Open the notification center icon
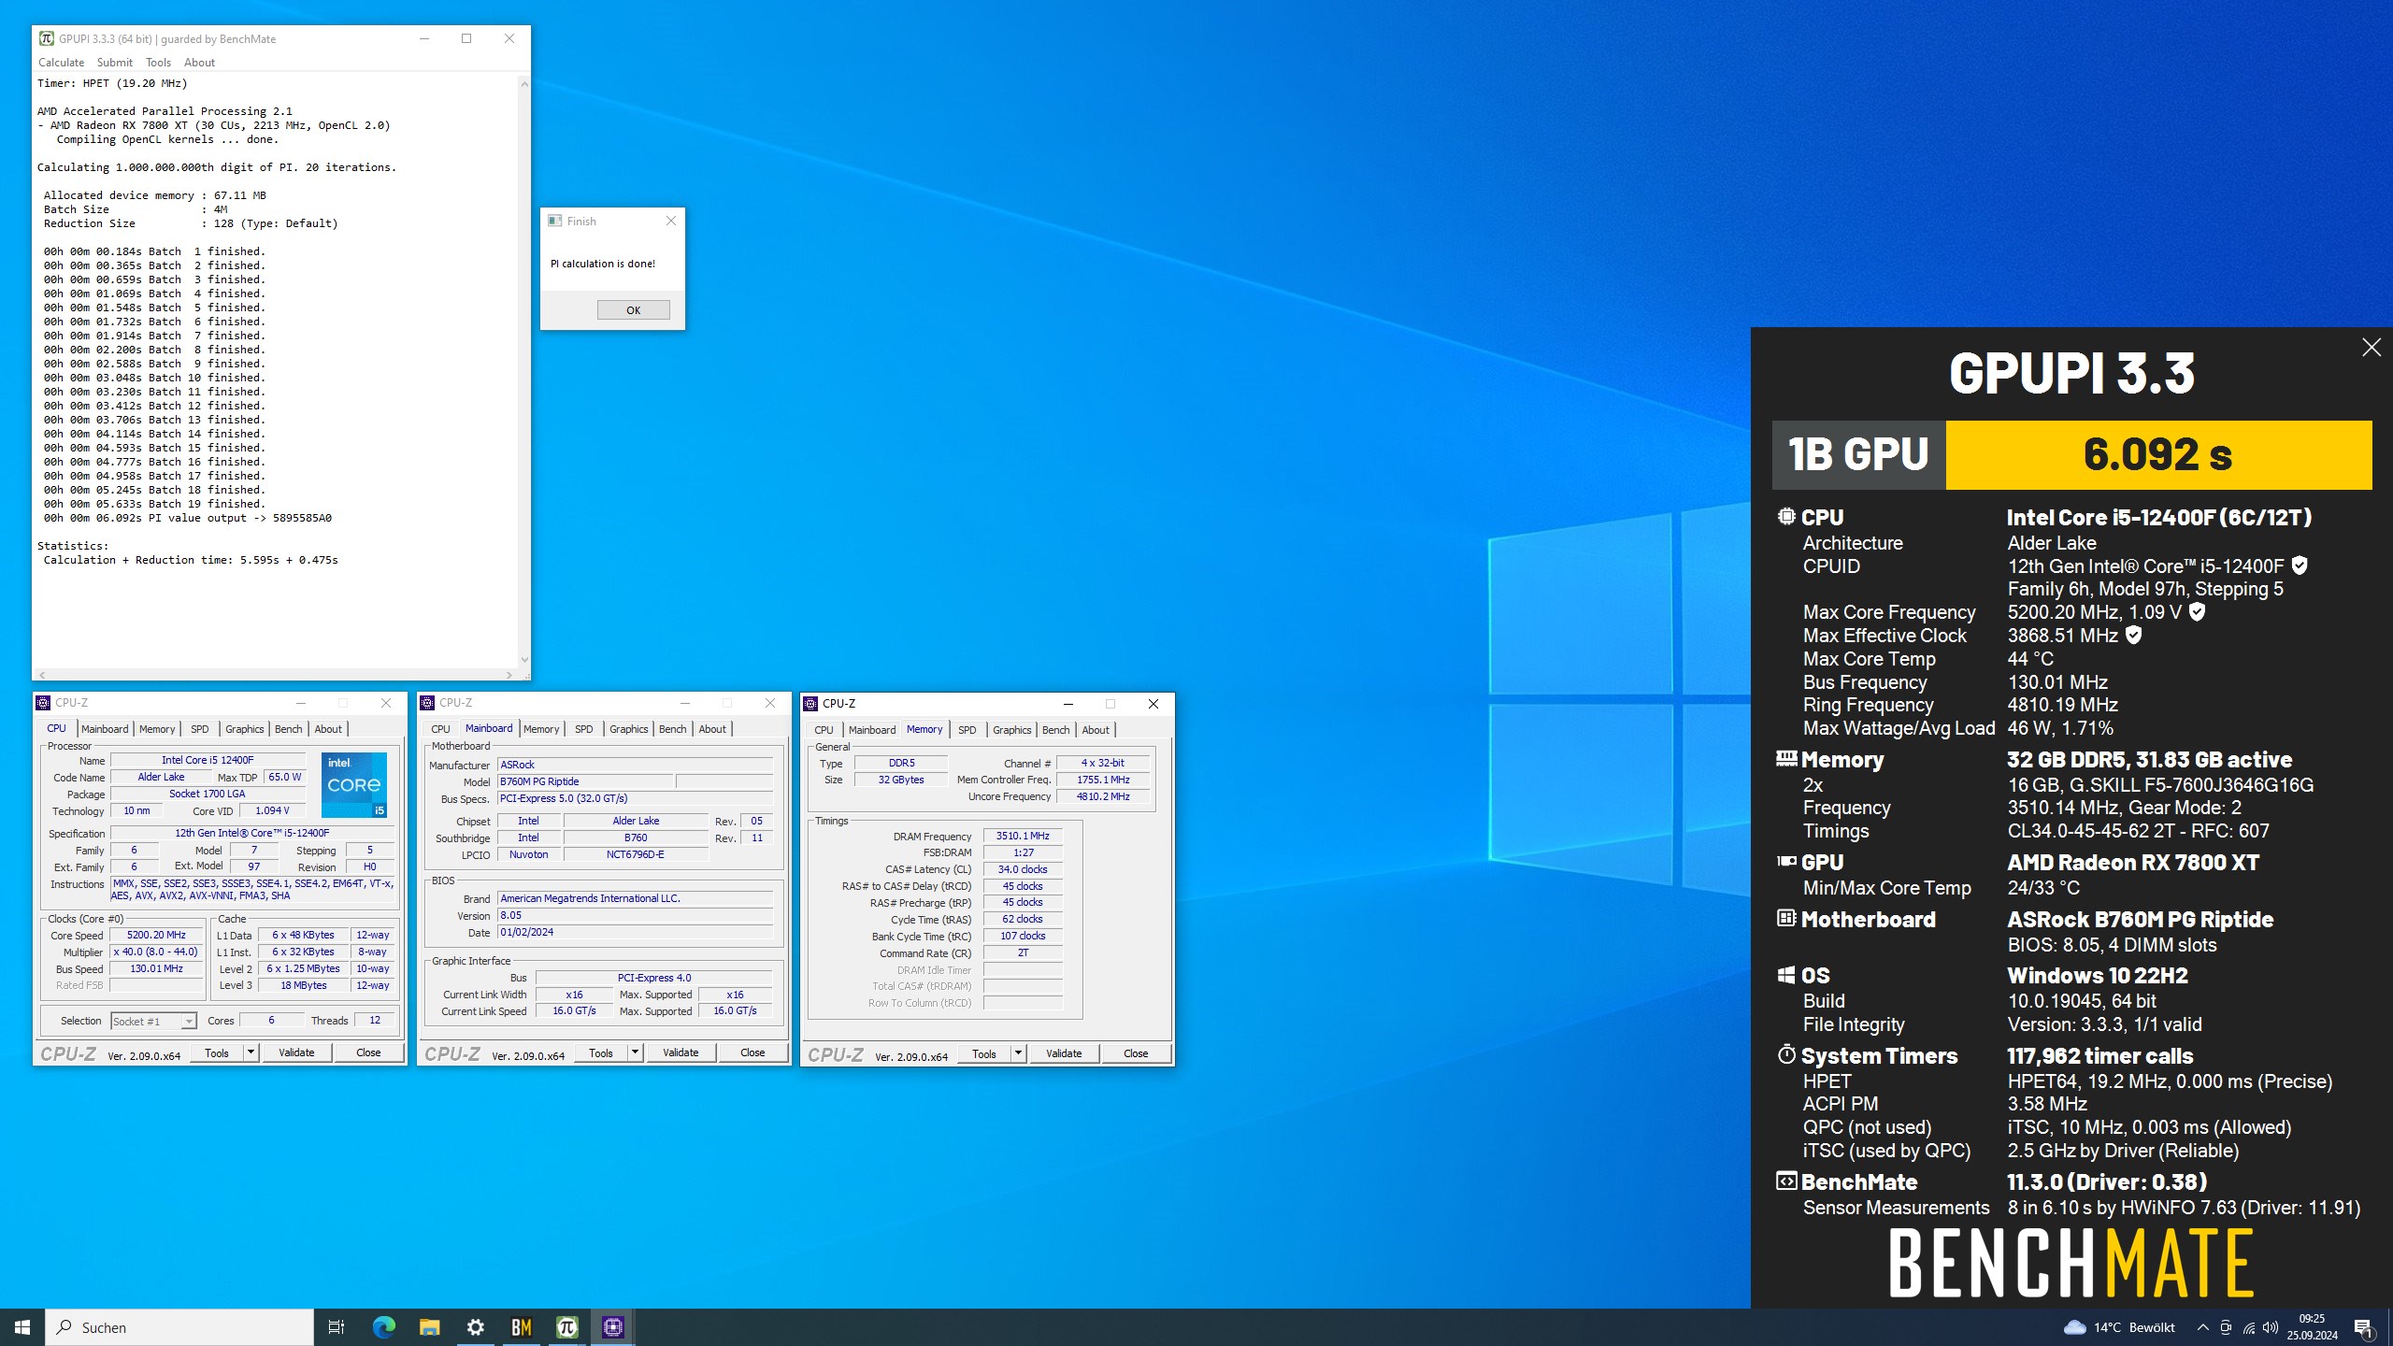Viewport: 2393px width, 1346px height. coord(2363,1327)
